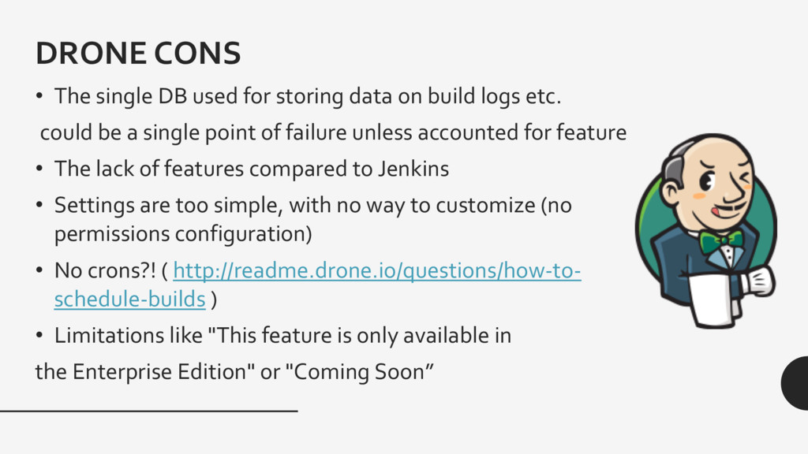Image resolution: width=808 pixels, height=454 pixels.
Task: Click the schedule-builds link text
Action: pyautogui.click(x=130, y=299)
